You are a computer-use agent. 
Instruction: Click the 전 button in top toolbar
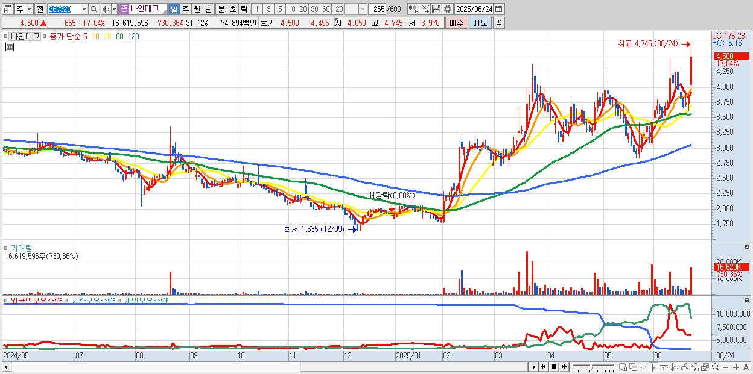pos(40,9)
